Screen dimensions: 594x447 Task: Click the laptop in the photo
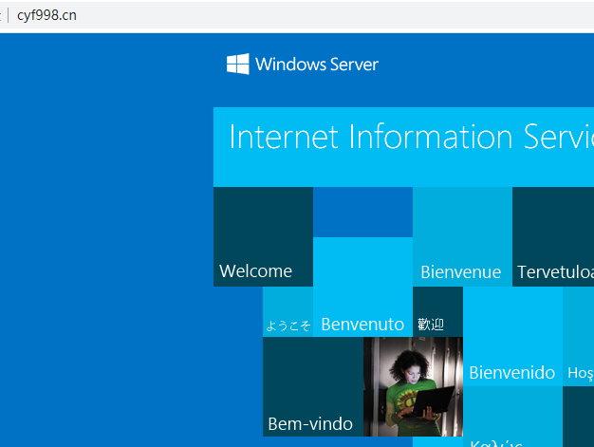click(432, 399)
